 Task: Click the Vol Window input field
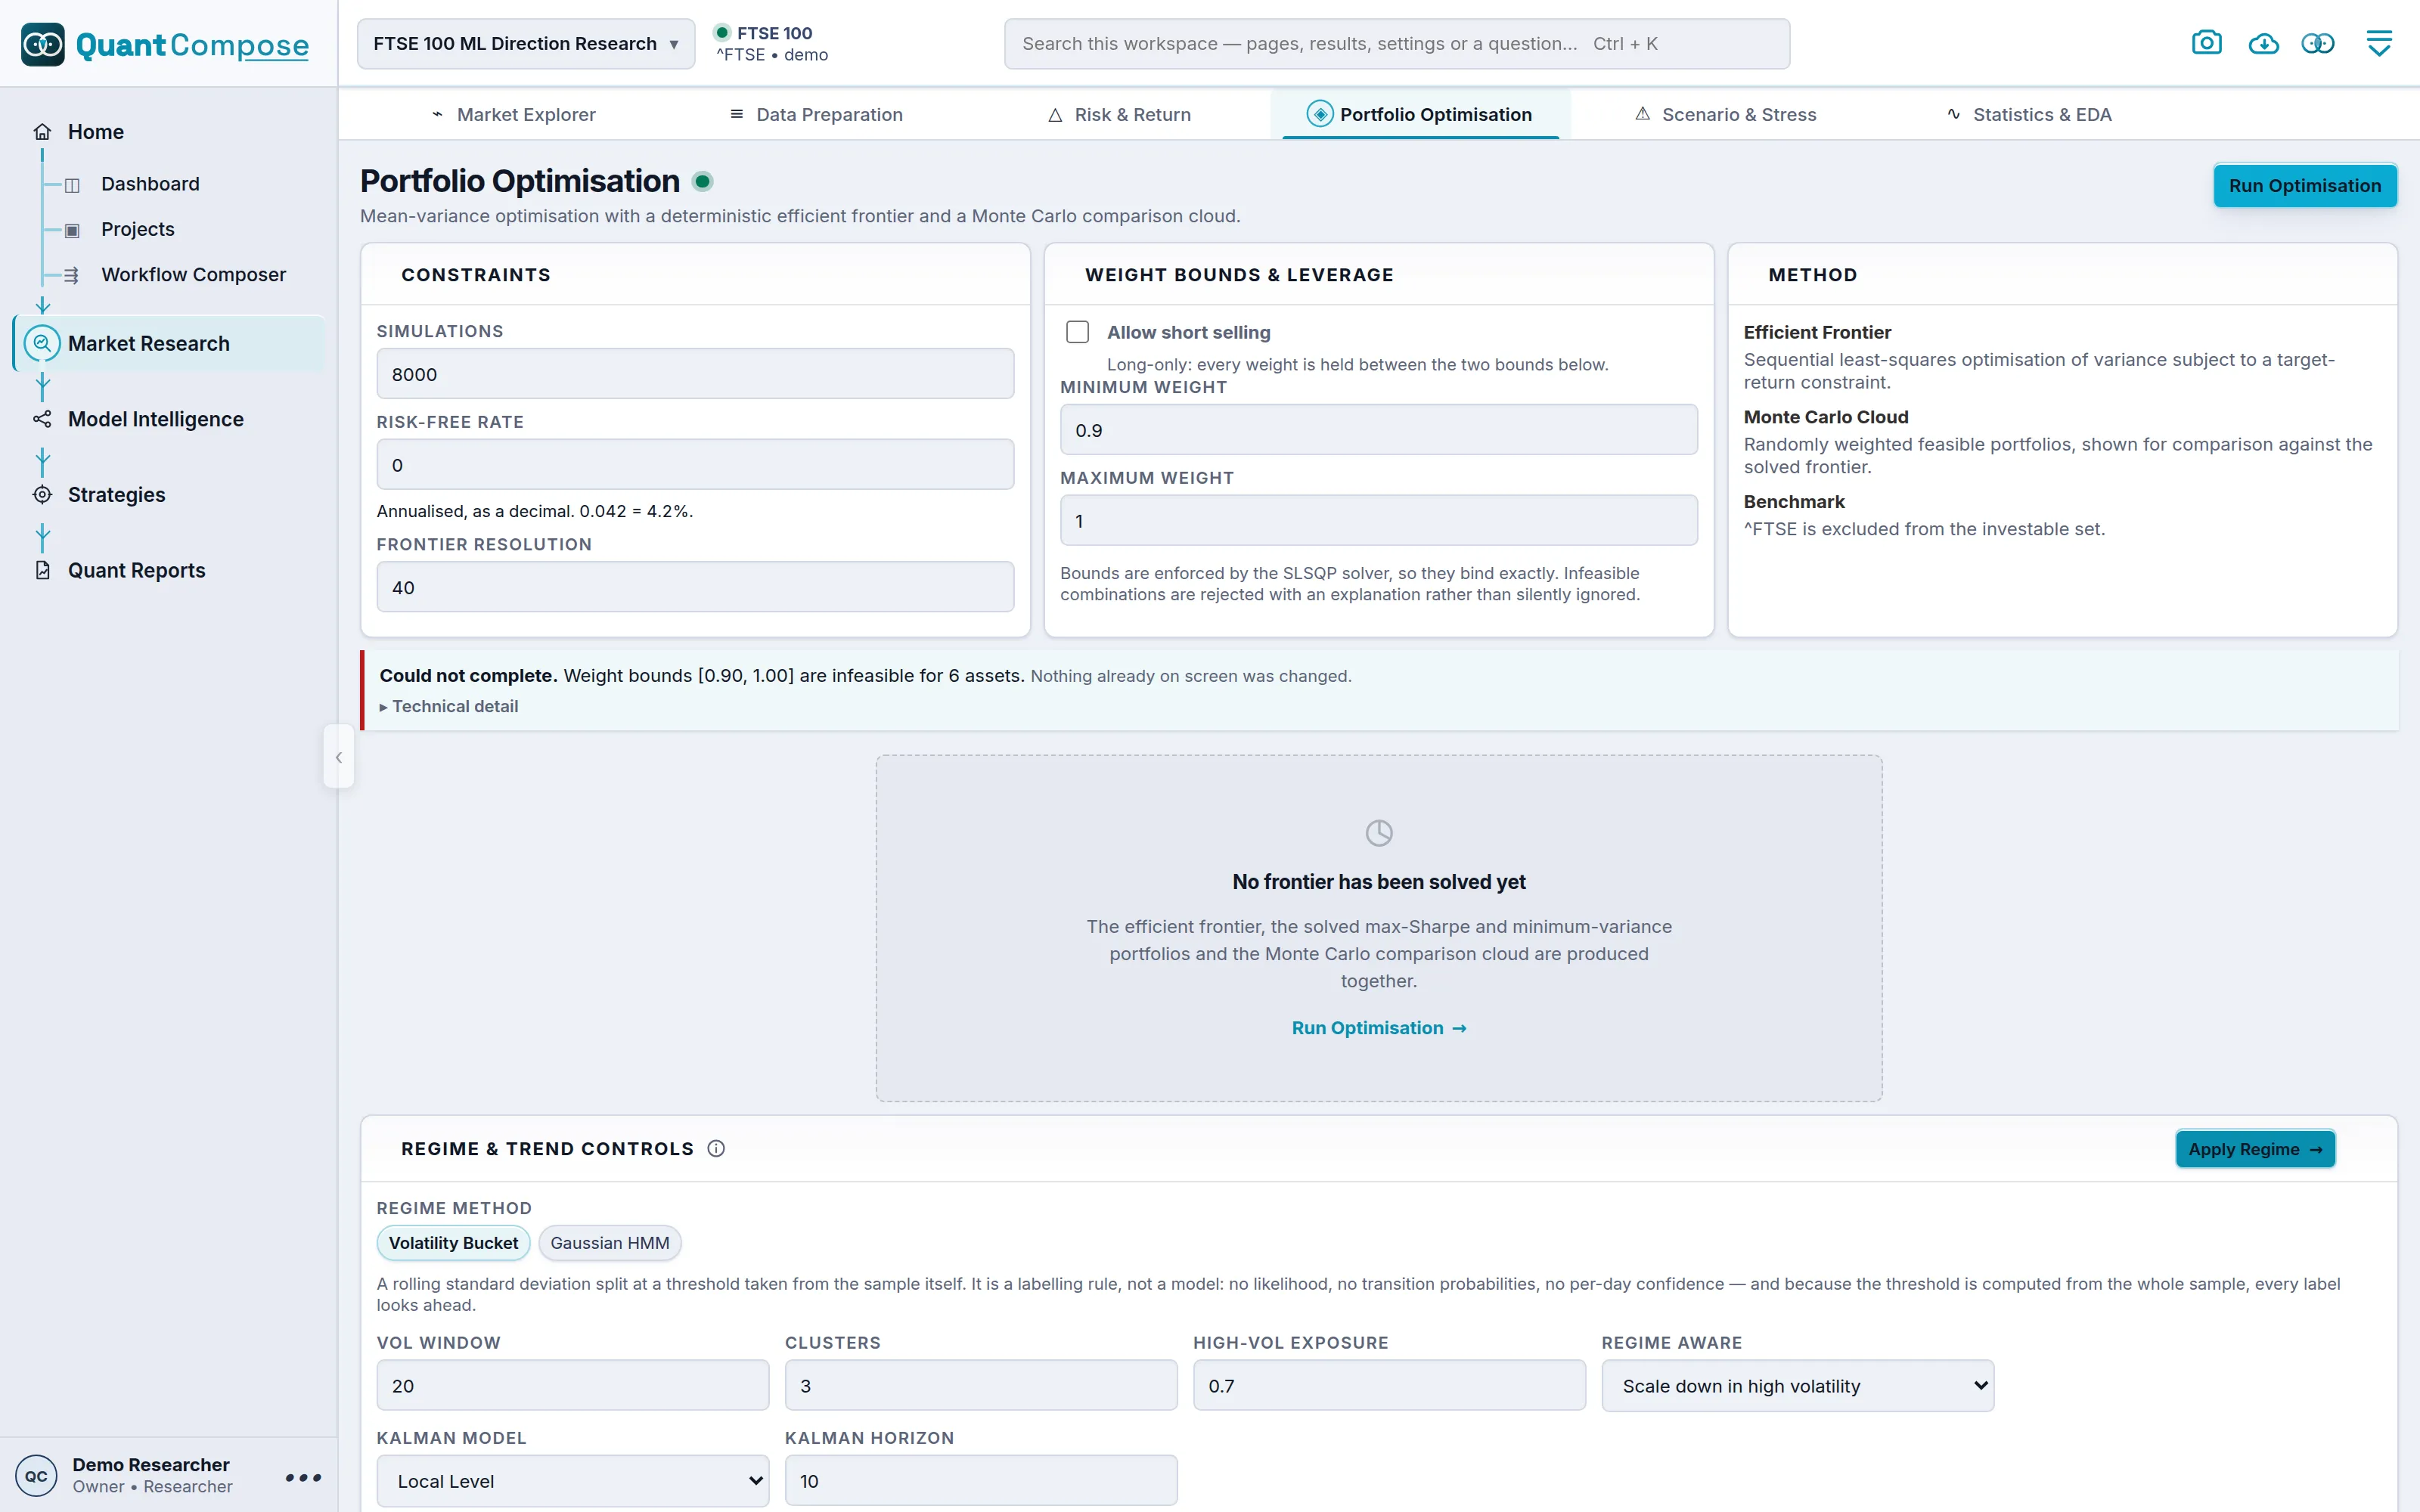coord(573,1386)
